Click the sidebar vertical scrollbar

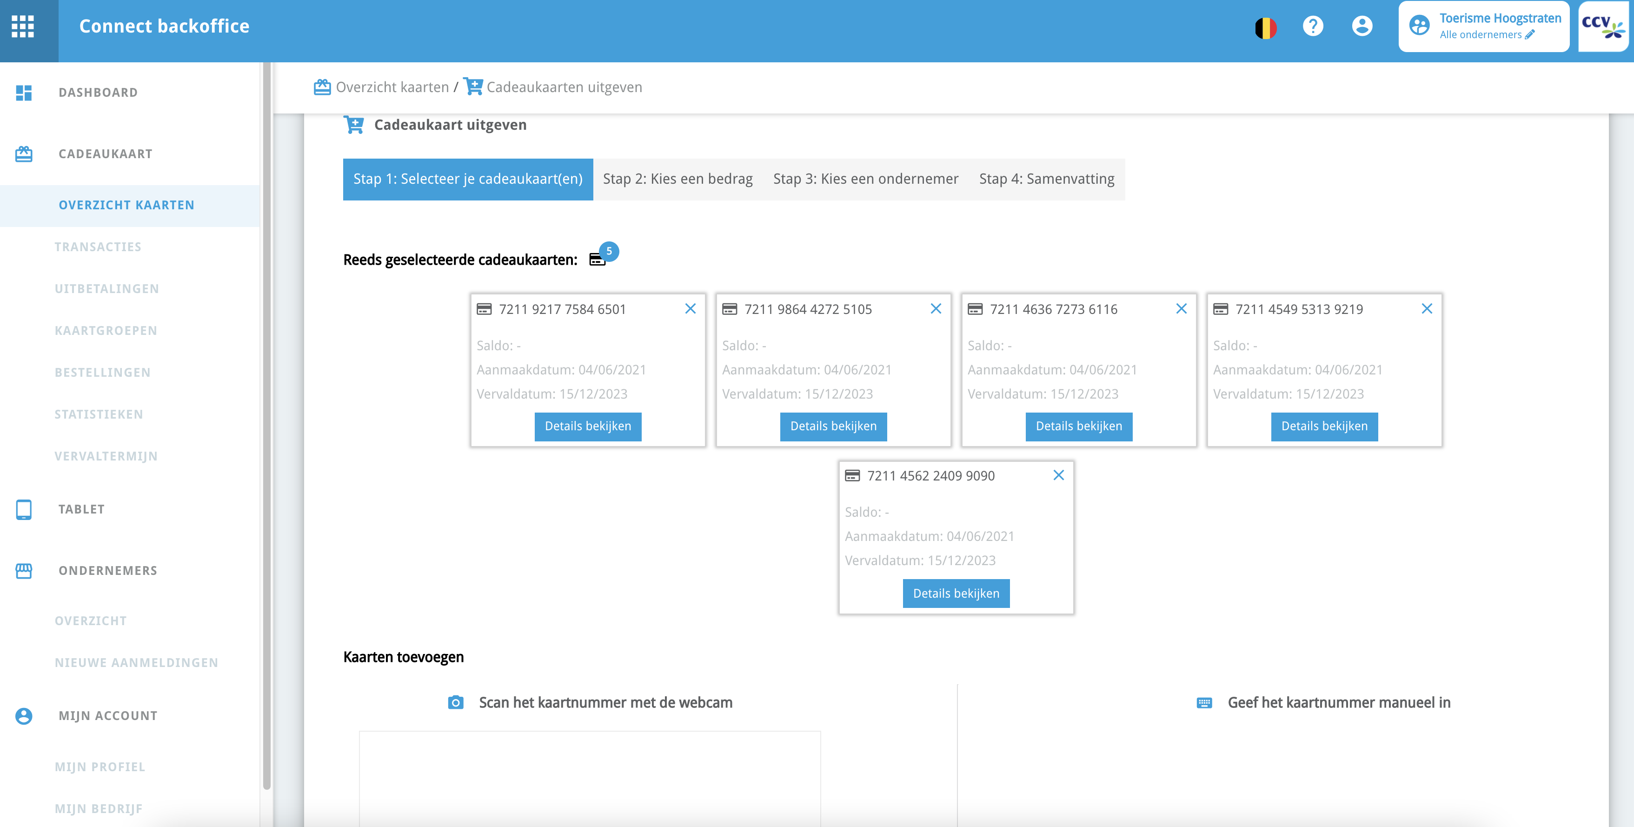pos(266,425)
